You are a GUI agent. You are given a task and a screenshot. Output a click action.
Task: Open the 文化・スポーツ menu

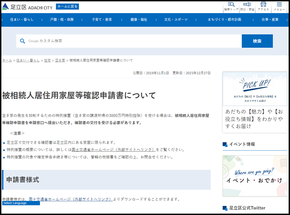click(x=176, y=20)
